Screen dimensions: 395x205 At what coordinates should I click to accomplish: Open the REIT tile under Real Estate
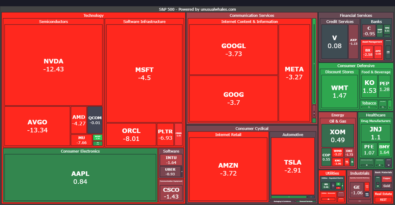[x=383, y=199]
